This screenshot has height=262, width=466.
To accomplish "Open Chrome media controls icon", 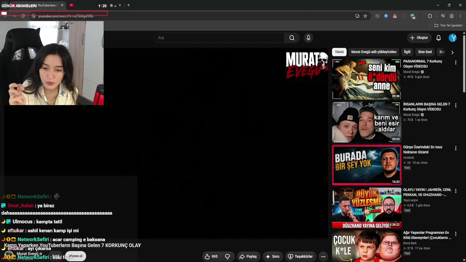I will click(443, 16).
